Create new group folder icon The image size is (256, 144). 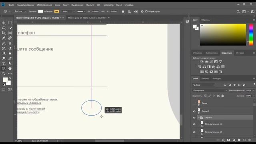point(239,140)
